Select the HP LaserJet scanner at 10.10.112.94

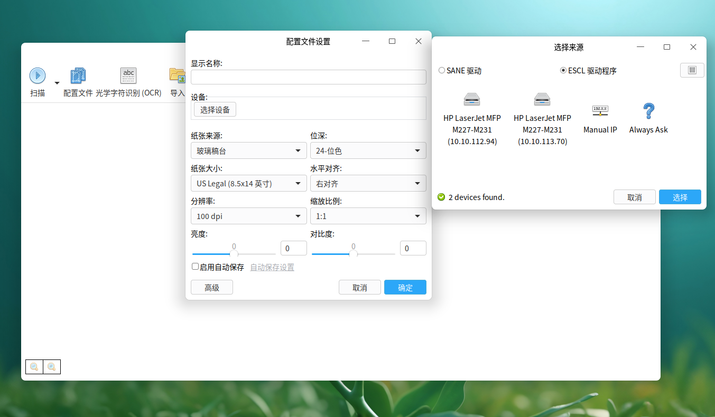coord(472,119)
